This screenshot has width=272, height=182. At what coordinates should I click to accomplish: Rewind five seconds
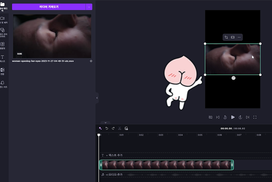pos(225,117)
